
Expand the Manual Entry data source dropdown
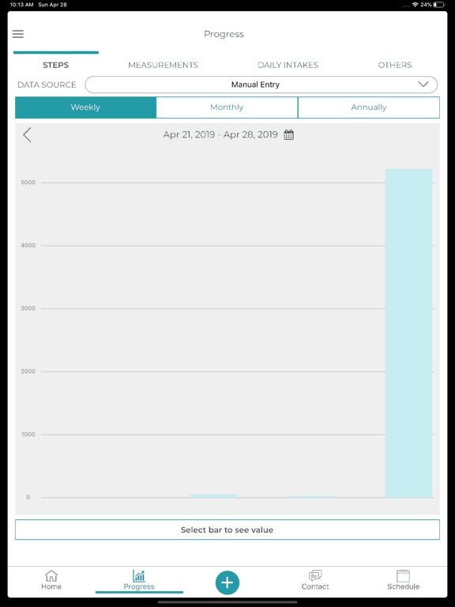[x=261, y=85]
